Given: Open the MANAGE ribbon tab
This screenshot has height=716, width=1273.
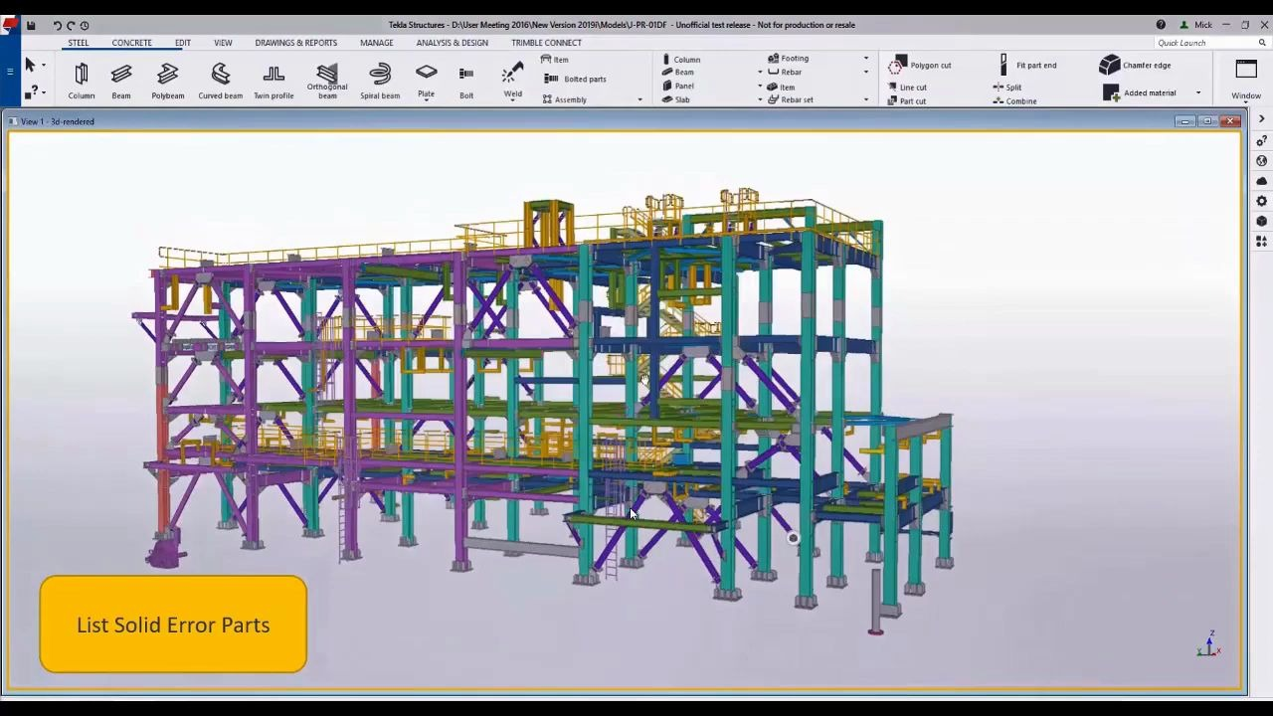Looking at the screenshot, I should [376, 43].
